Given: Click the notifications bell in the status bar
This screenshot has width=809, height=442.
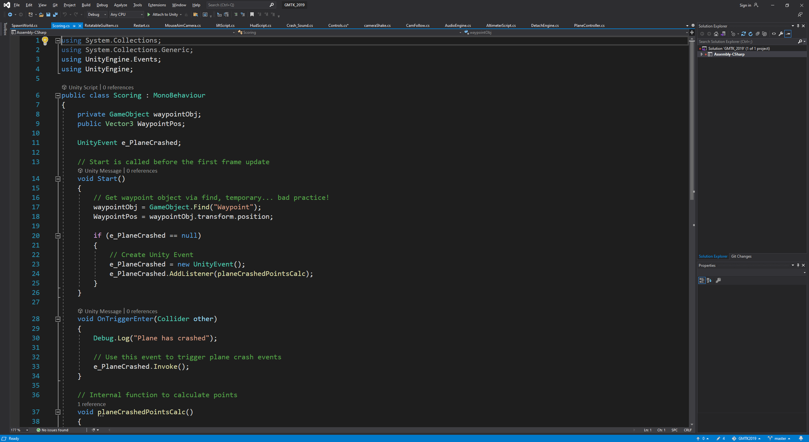Looking at the screenshot, I should click(x=801, y=438).
